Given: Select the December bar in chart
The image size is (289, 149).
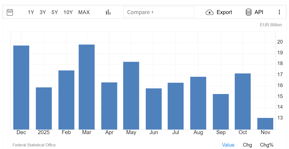Looking at the screenshot, I should pos(21,87).
